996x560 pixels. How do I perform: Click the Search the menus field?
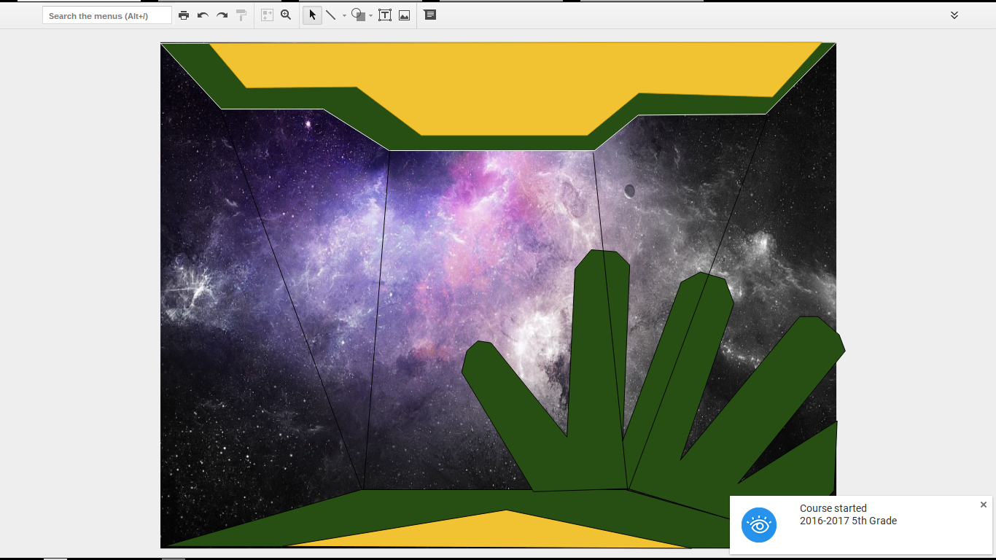107,15
